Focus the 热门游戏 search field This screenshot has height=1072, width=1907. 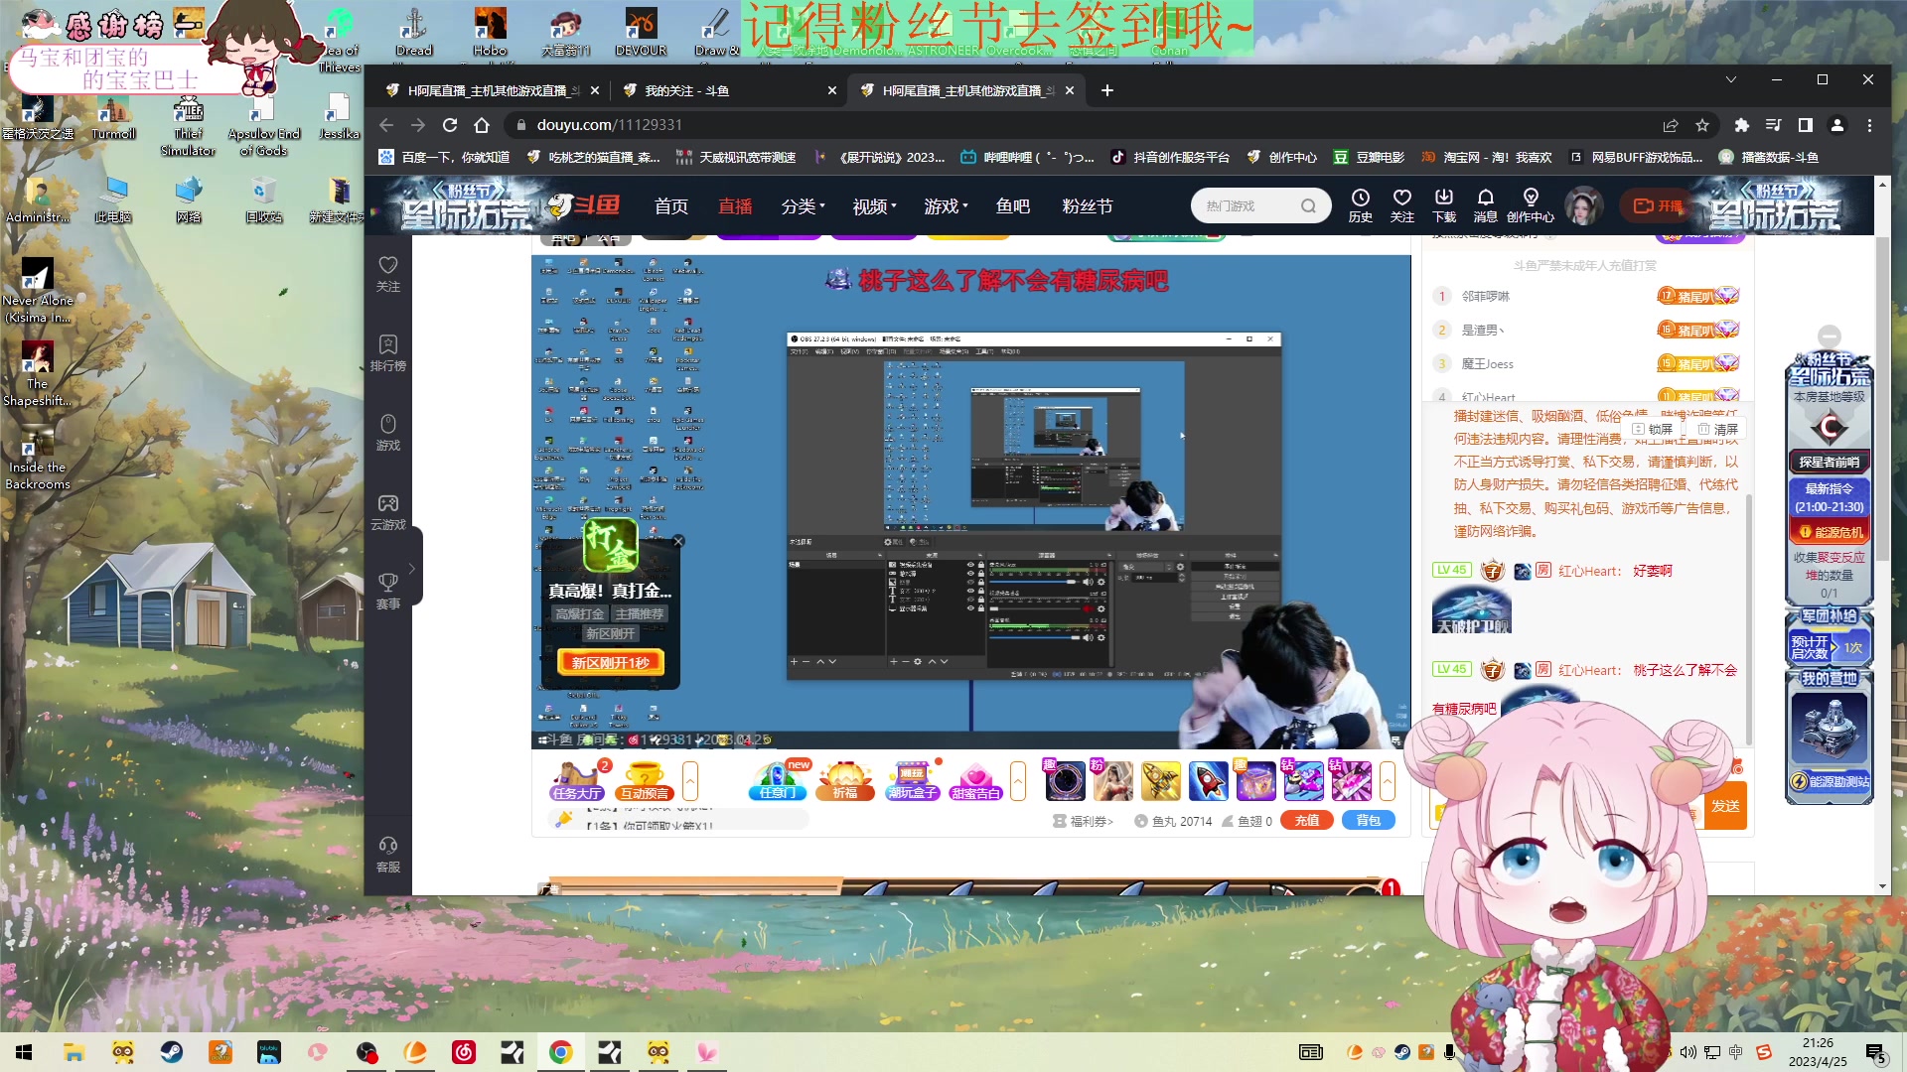(1249, 206)
